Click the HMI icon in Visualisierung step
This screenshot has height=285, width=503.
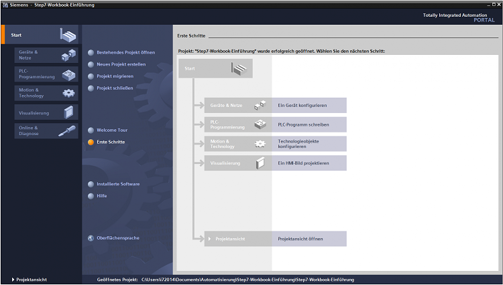point(260,163)
